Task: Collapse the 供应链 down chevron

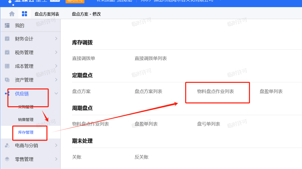Action: pos(56,94)
